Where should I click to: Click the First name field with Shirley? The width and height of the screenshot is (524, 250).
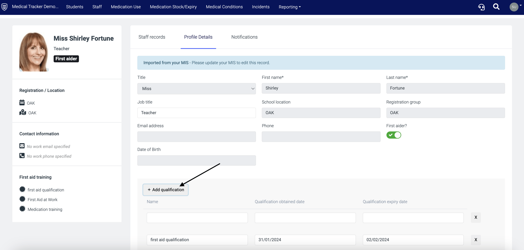(321, 88)
